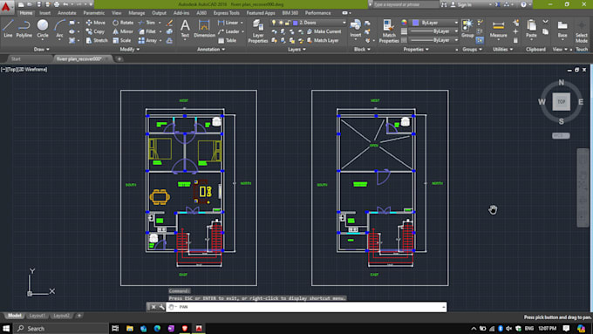
Task: Open File Explorer from the taskbar
Action: [130, 328]
